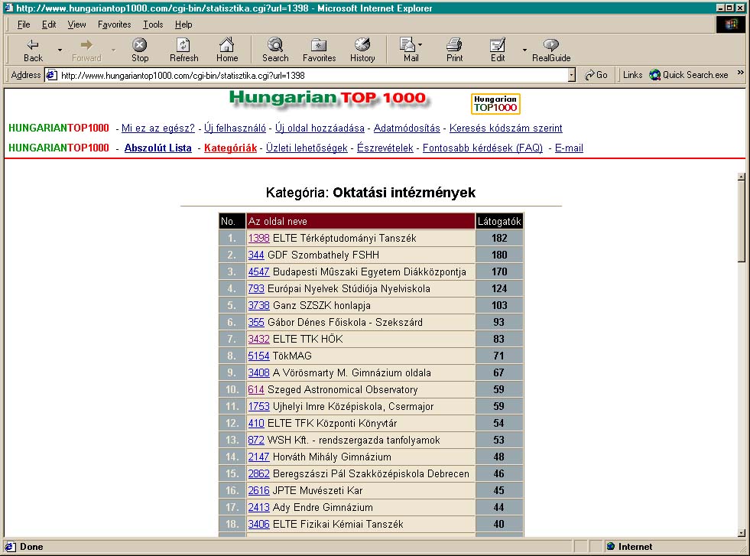Open the Tools menu
The width and height of the screenshot is (750, 556).
click(x=153, y=24)
